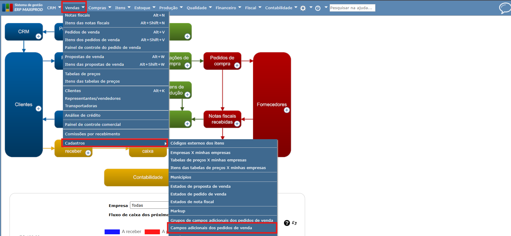Click the Fornecedores flowchart block
The width and height of the screenshot is (511, 236).
[x=272, y=105]
